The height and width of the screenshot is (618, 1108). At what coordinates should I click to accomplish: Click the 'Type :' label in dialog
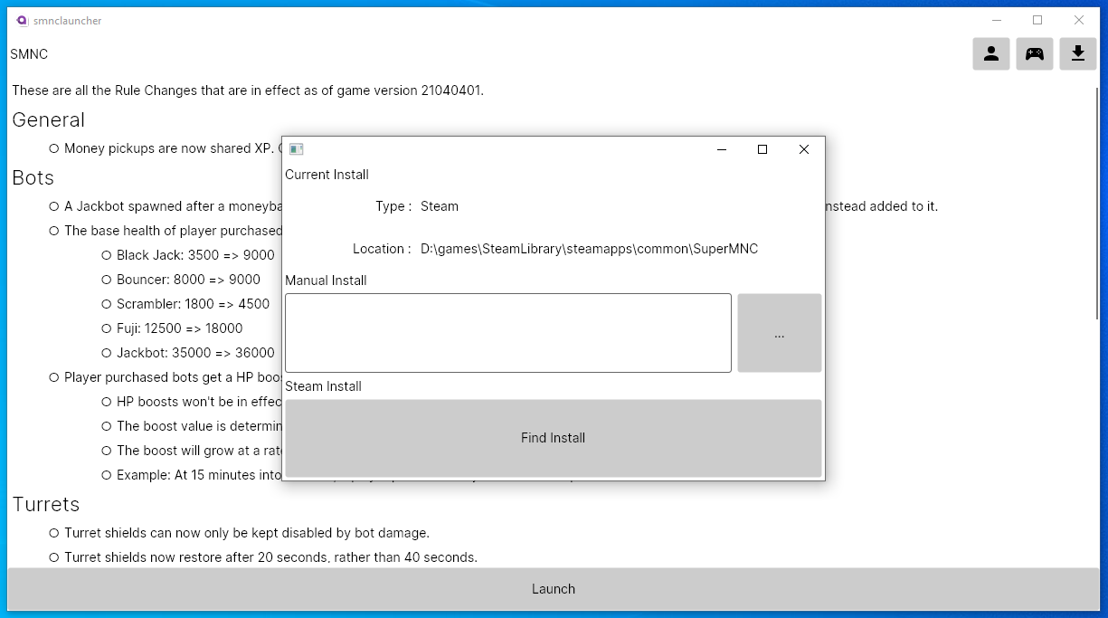(393, 206)
